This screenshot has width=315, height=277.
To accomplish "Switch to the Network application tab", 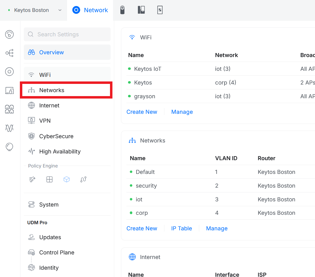I will [90, 10].
